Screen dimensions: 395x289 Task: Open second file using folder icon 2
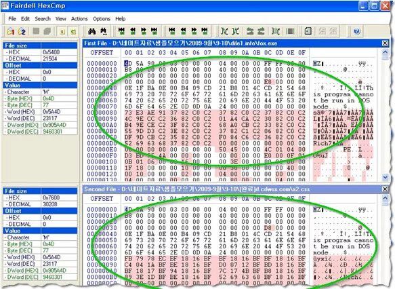(22, 31)
